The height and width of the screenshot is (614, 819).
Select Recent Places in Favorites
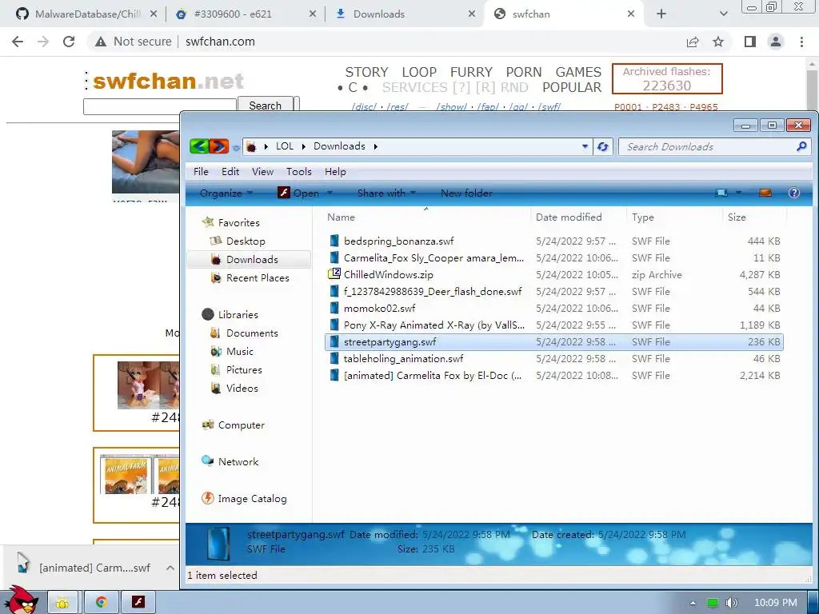coord(258,278)
